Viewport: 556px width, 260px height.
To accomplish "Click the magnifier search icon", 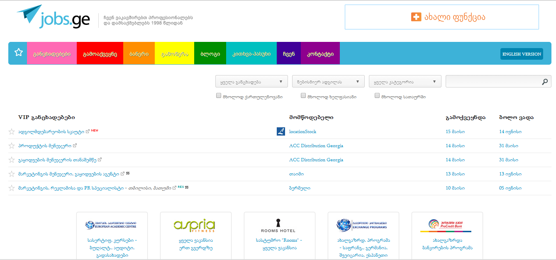I will [x=545, y=82].
